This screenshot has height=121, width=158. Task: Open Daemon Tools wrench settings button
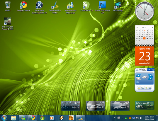coord(150,76)
